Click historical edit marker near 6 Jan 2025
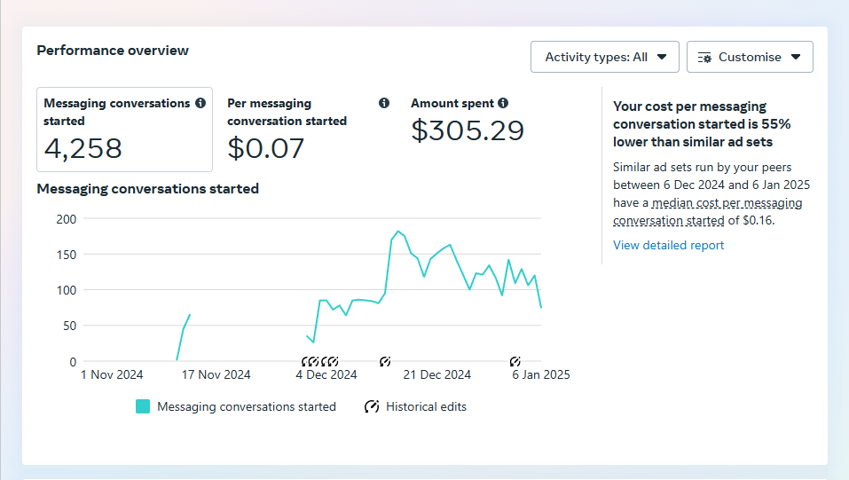849x480 pixels. tap(515, 361)
